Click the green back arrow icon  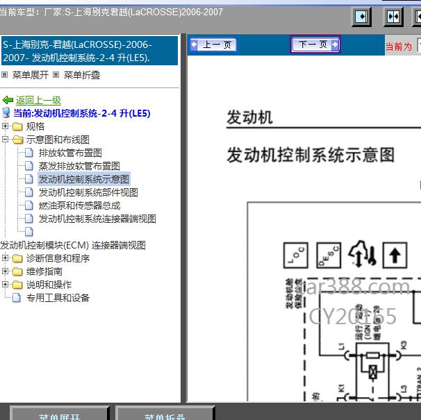point(8,100)
